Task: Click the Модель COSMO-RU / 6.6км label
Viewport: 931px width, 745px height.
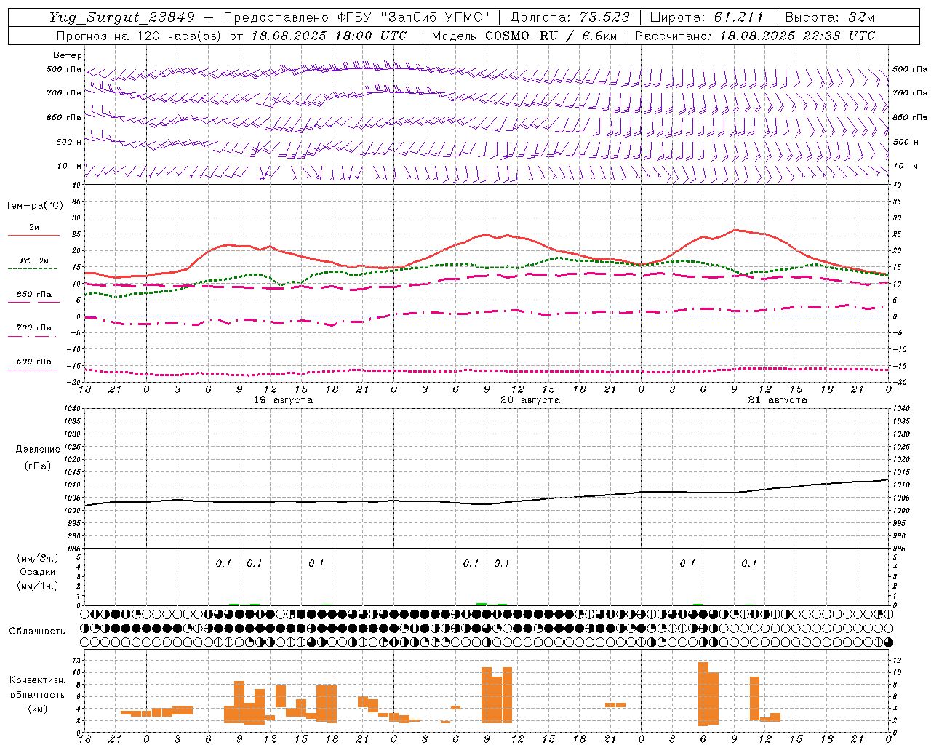Action: click(x=524, y=35)
